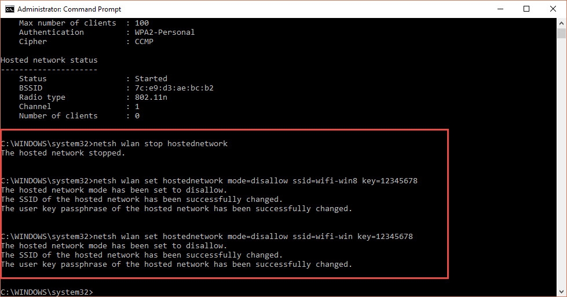This screenshot has width=567, height=297.
Task: Maximize the Command Prompt window
Action: pos(526,9)
